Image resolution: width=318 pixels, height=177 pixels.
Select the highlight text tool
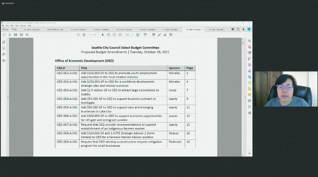coord(159,35)
